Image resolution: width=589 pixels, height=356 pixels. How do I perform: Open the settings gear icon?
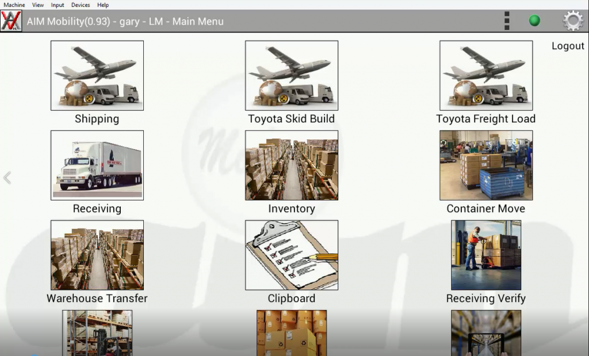click(573, 21)
